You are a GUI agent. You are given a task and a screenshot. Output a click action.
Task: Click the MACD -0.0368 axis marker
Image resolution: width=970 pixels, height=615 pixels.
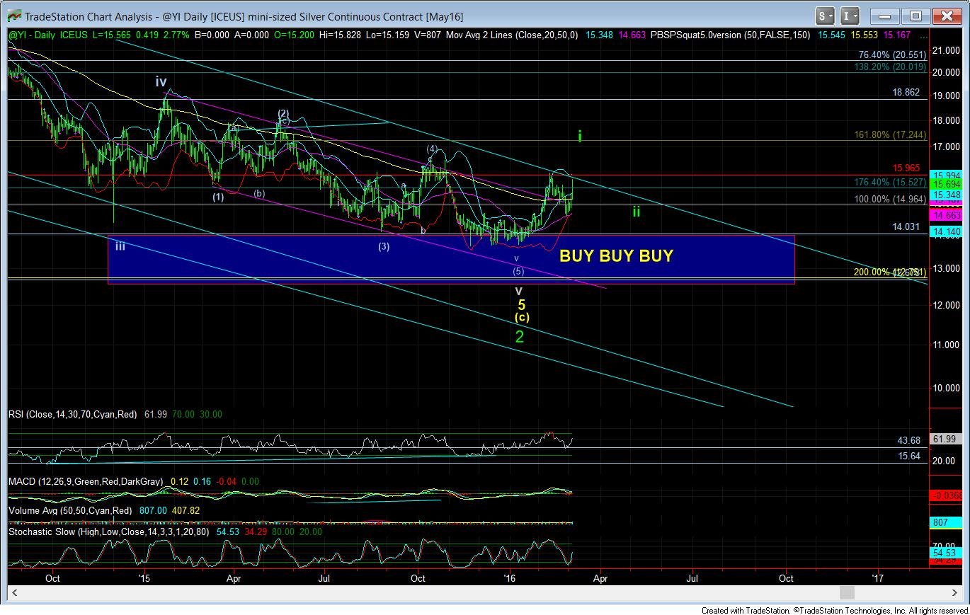click(x=947, y=495)
